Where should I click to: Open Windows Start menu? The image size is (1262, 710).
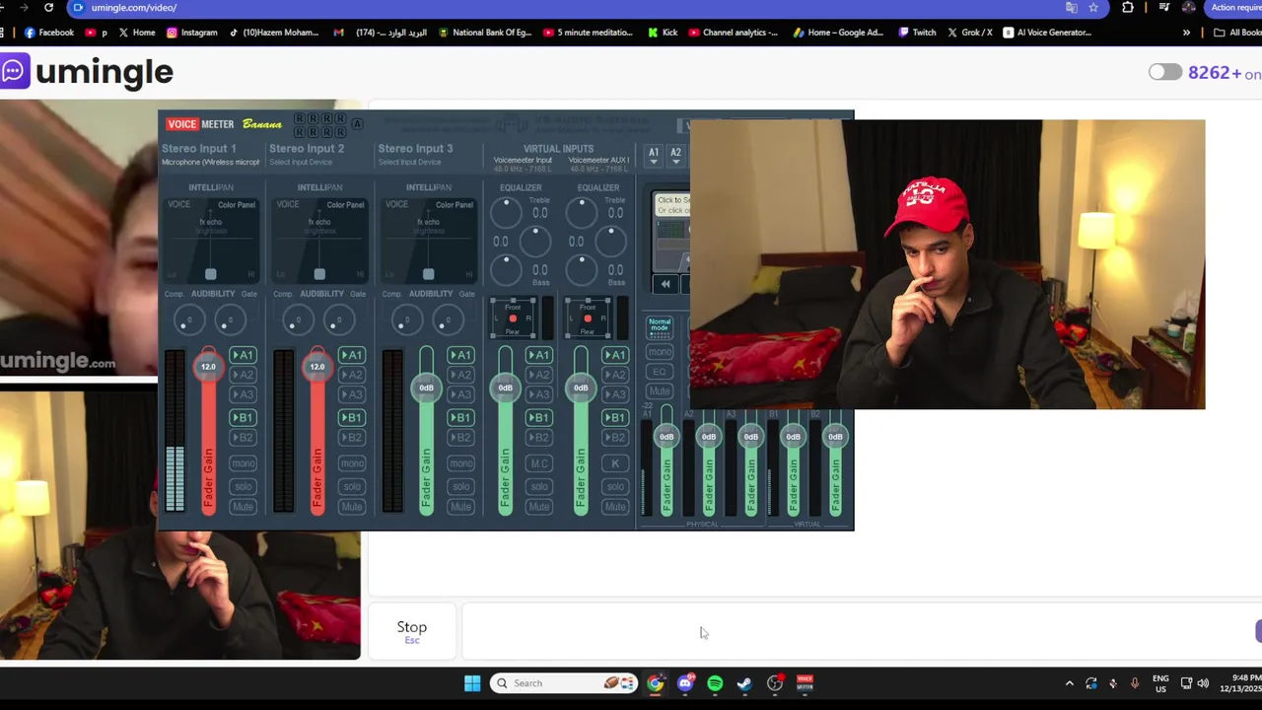472,683
